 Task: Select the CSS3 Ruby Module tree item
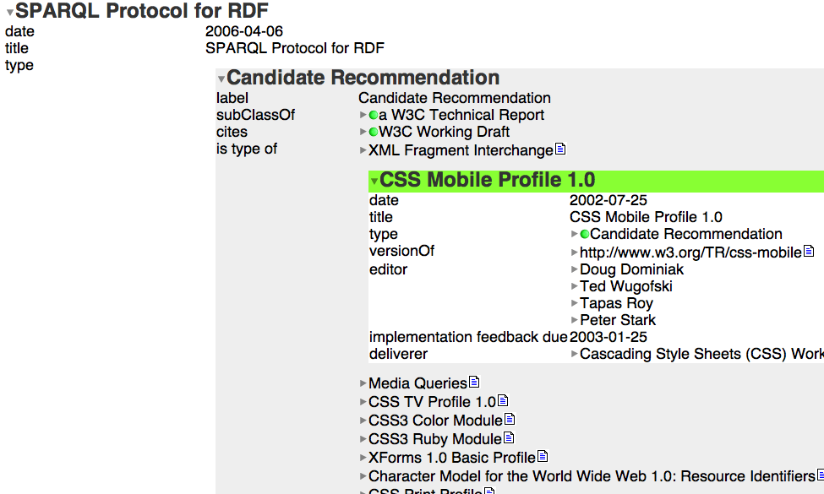point(434,439)
